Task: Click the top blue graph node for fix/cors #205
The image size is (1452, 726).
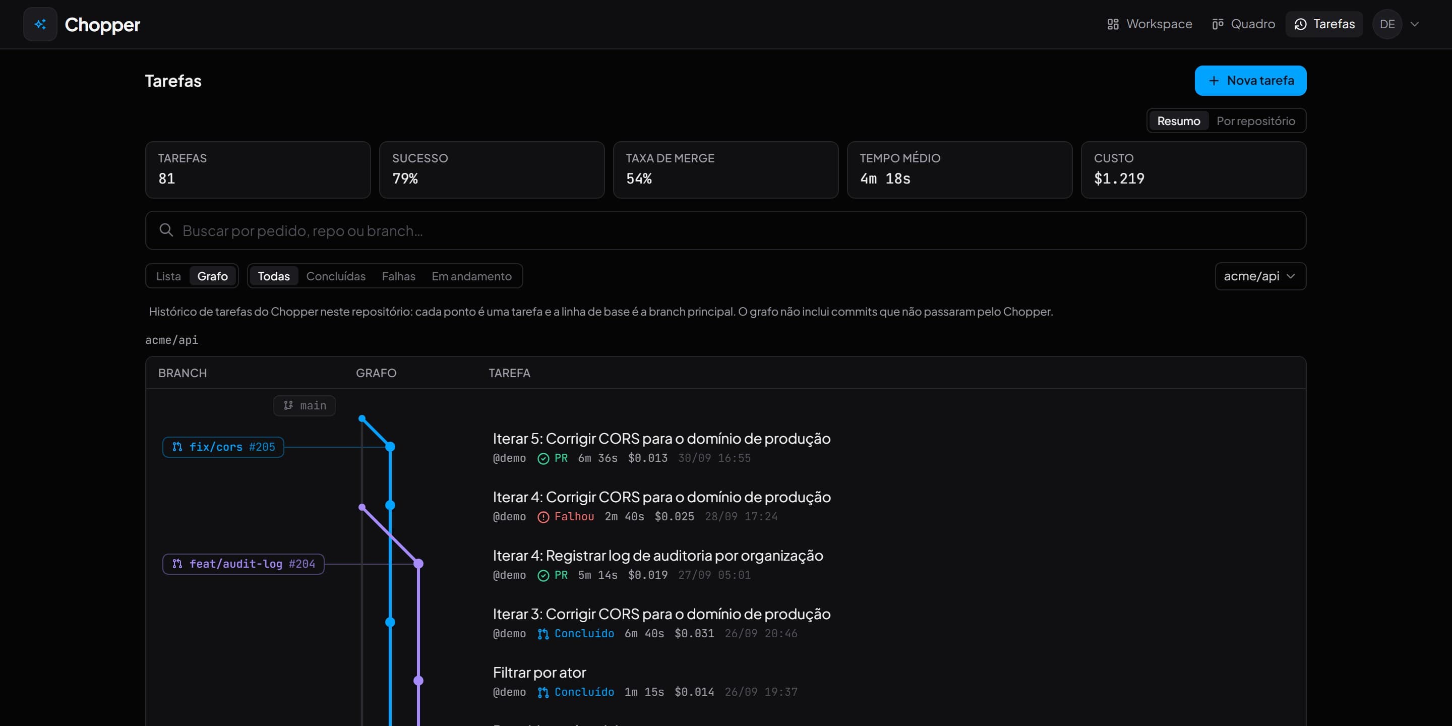Action: pyautogui.click(x=390, y=447)
